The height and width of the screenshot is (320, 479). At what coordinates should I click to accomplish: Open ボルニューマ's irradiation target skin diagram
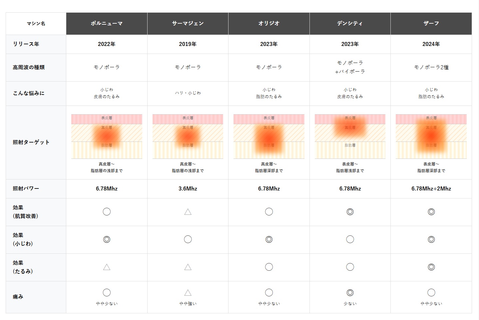pyautogui.click(x=107, y=136)
